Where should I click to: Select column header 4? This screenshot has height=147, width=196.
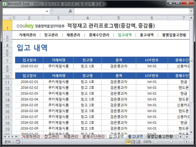tap(87, 18)
